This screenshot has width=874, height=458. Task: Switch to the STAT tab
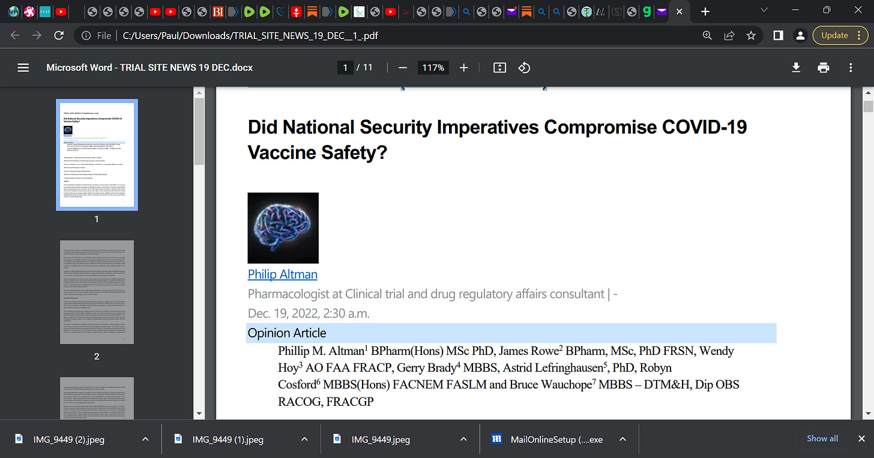[44, 11]
